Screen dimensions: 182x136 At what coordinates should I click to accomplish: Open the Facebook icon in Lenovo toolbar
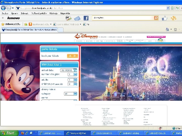point(86,18)
